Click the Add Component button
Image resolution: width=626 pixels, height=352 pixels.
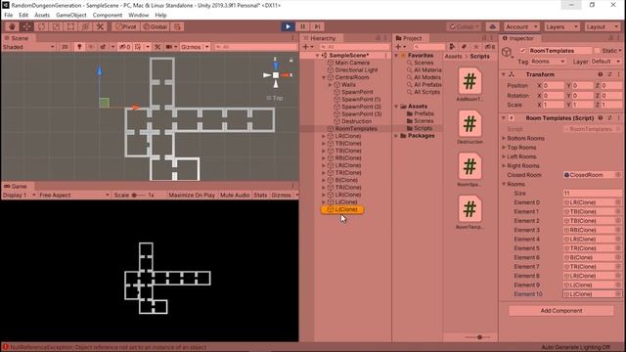click(560, 311)
